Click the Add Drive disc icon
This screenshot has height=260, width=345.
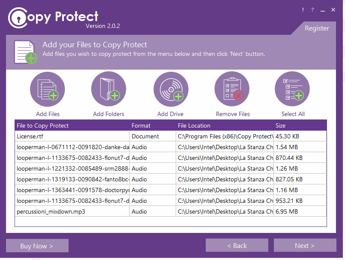[x=171, y=89]
